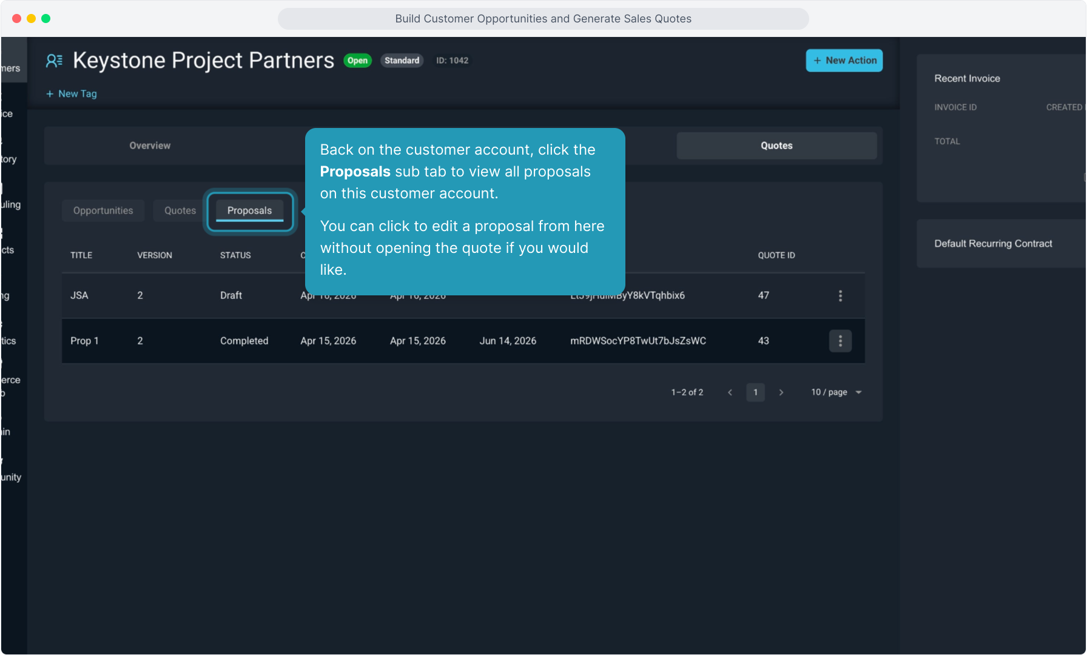Open the three-dot menu for Prop 1 proposal
1087x655 pixels.
point(840,341)
